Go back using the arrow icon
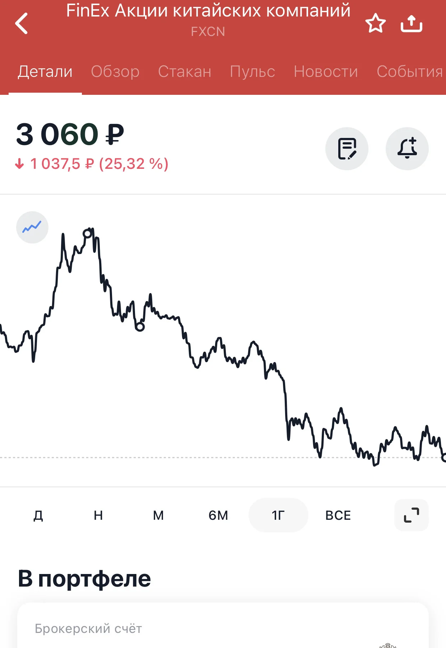The width and height of the screenshot is (446, 648). (22, 23)
